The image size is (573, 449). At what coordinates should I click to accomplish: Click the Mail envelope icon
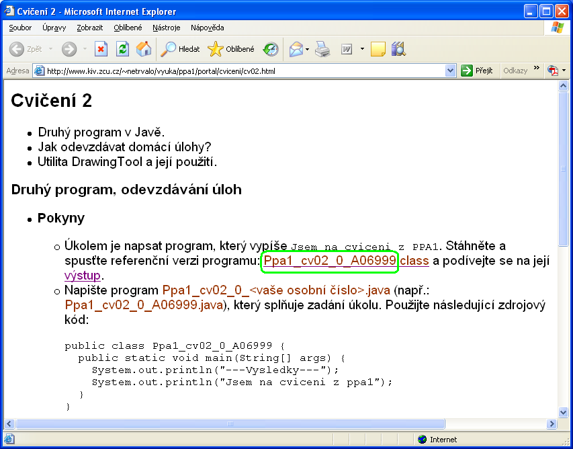(x=296, y=49)
